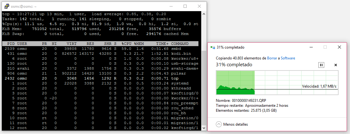Click the terminal scrollbar down arrow
The width and height of the screenshot is (350, 134).
204,128
